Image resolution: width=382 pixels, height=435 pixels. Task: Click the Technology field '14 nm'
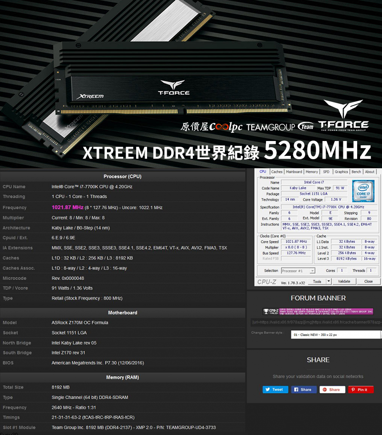290,199
